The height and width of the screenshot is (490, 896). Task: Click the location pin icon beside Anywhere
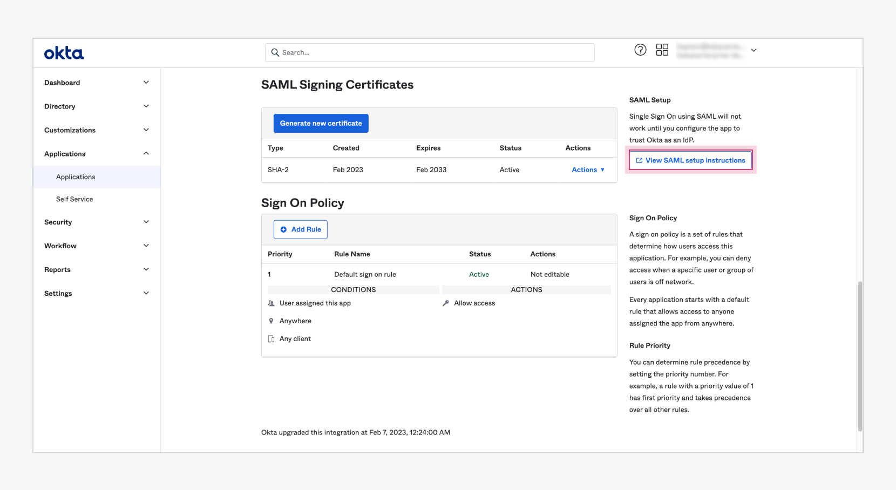[x=271, y=321]
